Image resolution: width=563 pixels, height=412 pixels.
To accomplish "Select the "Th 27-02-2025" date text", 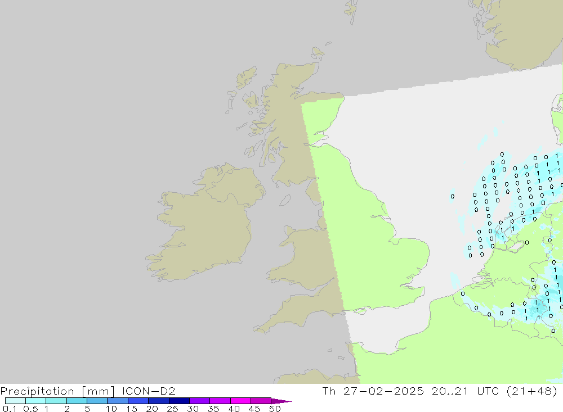I will coord(373,391).
